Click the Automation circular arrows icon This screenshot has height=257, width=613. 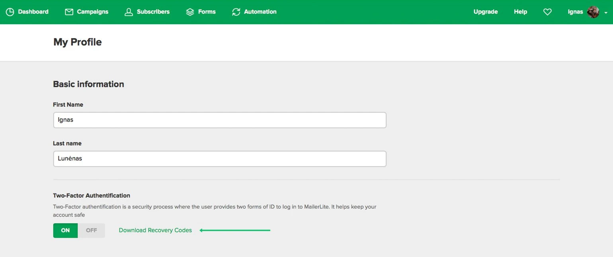click(236, 12)
